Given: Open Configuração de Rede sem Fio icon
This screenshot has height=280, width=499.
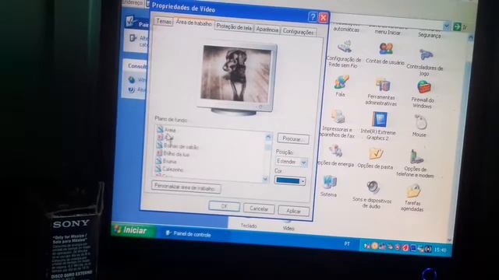Looking at the screenshot, I should point(345,47).
